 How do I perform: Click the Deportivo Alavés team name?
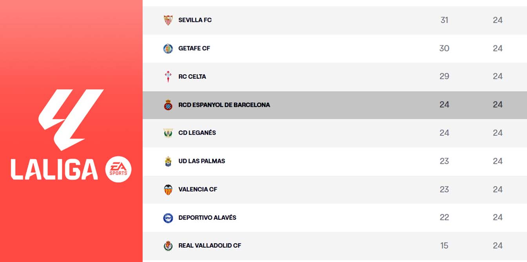tap(207, 218)
